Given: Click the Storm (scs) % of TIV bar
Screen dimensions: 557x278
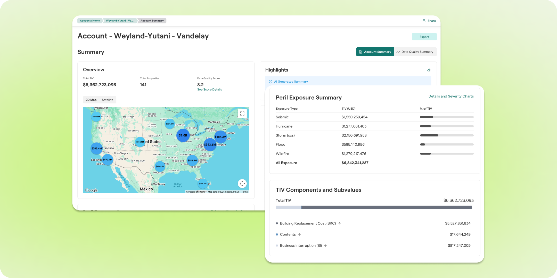Looking at the screenshot, I should pyautogui.click(x=447, y=135).
